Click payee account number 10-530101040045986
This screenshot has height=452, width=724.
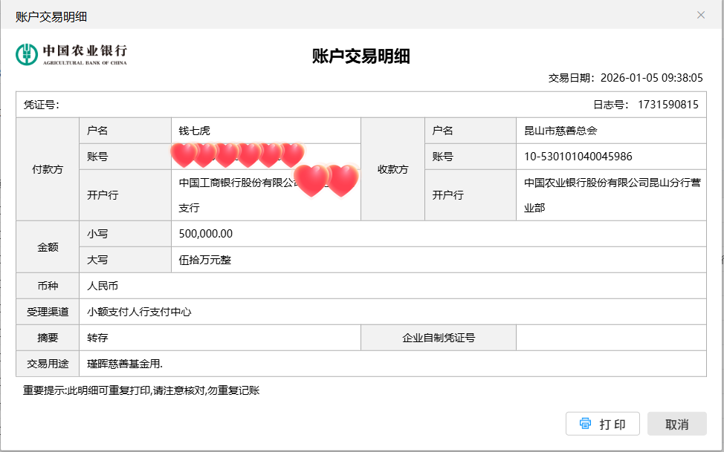(x=578, y=157)
